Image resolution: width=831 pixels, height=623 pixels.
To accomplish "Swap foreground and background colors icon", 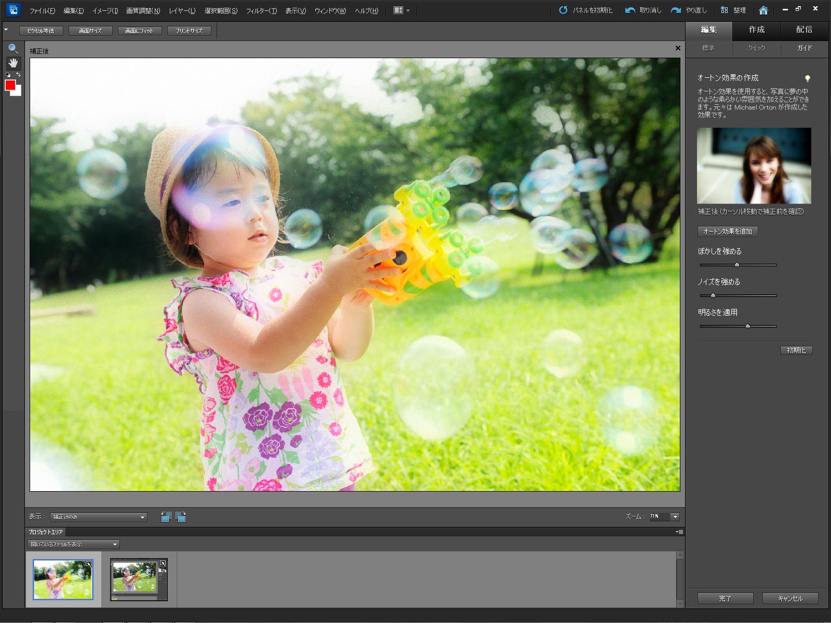I will [x=18, y=75].
